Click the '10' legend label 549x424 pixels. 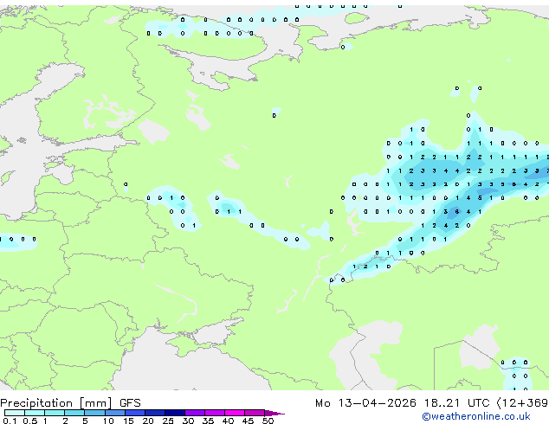[x=108, y=421]
